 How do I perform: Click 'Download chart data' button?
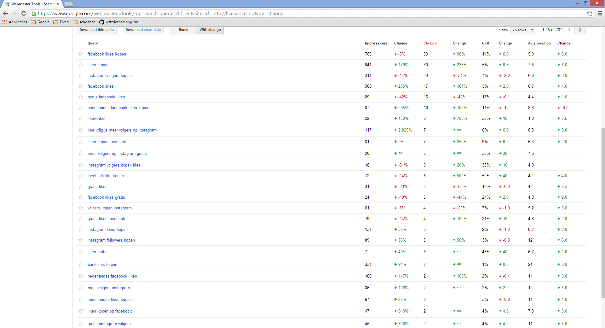pyautogui.click(x=143, y=30)
